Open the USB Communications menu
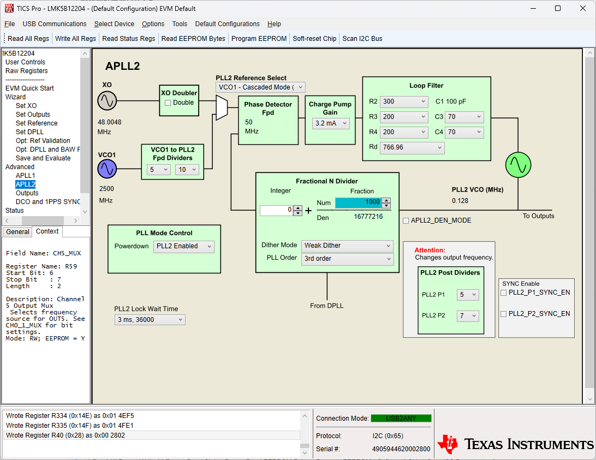 (x=55, y=24)
